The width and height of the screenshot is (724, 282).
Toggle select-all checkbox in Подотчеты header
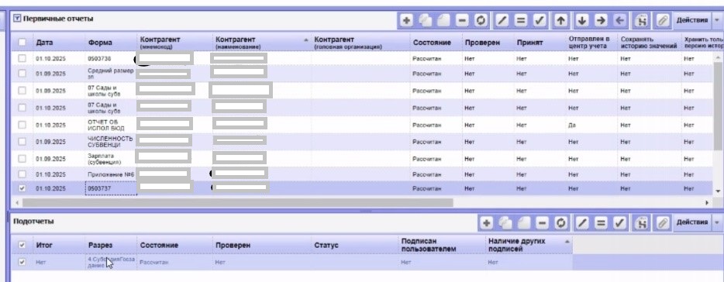22,246
